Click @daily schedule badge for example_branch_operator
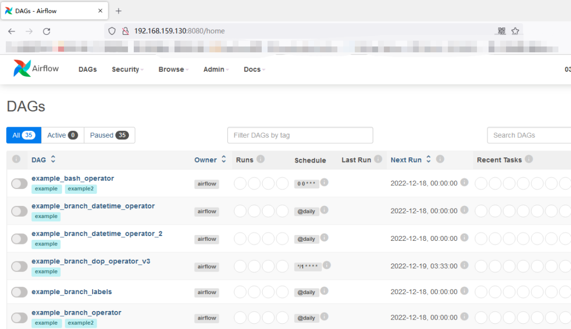This screenshot has height=329, width=571. pyautogui.click(x=306, y=318)
